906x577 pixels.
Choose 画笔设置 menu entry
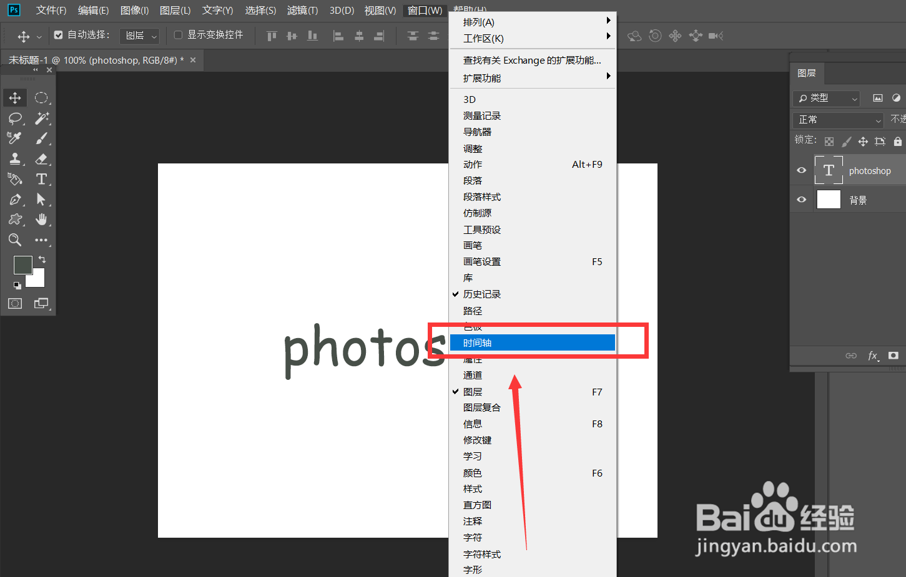(x=533, y=261)
